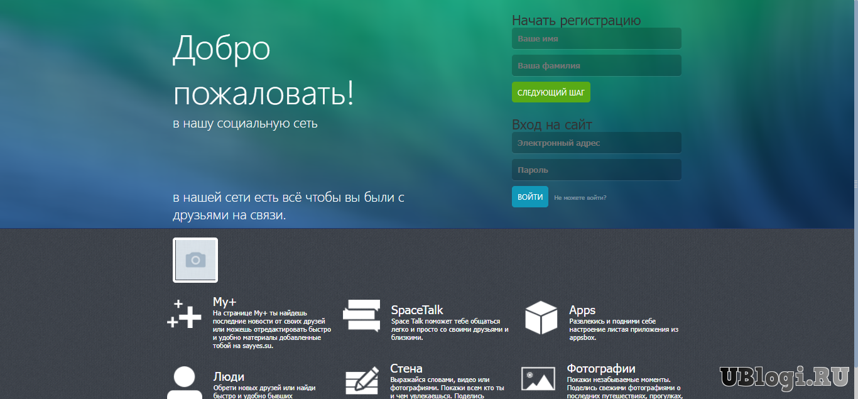The width and height of the screenshot is (858, 399).
Task: Open the Apps section heading
Action: 582,310
